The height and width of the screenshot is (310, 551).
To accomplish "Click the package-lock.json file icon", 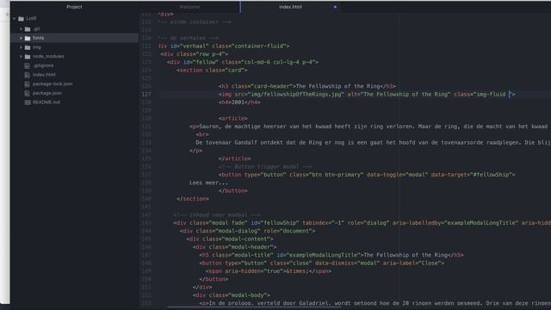I will [x=28, y=84].
